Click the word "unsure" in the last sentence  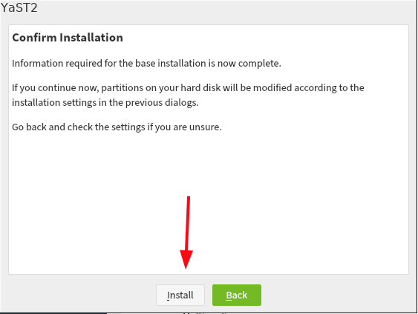(204, 127)
